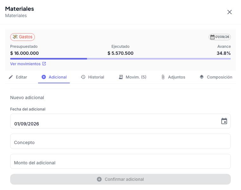
Task: Click the Gastos category badge
Action: coord(23,37)
